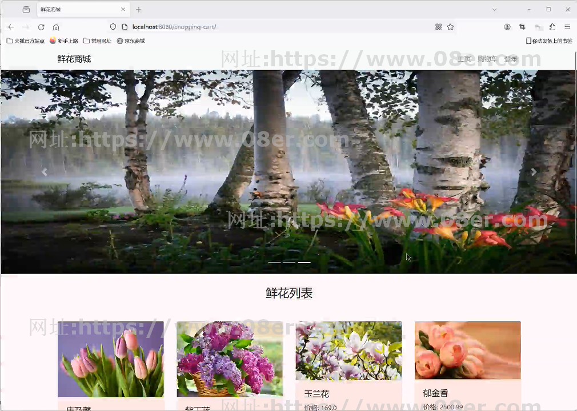
Task: Click 登录 in site navigation
Action: [511, 59]
